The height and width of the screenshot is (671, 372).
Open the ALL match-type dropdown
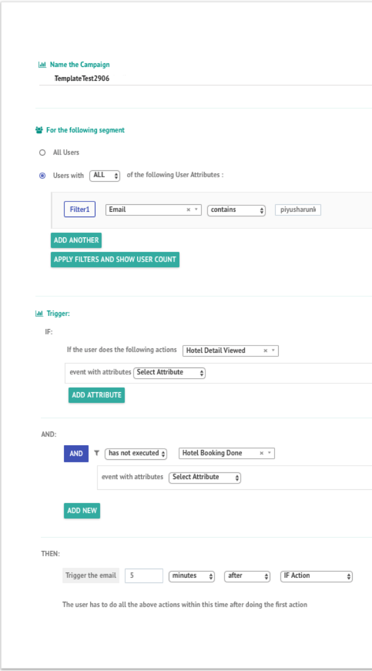[104, 176]
